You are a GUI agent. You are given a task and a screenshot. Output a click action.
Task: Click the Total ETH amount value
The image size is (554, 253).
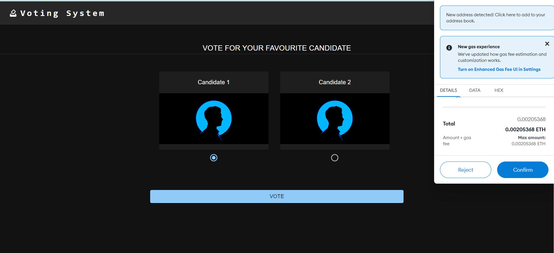point(525,129)
